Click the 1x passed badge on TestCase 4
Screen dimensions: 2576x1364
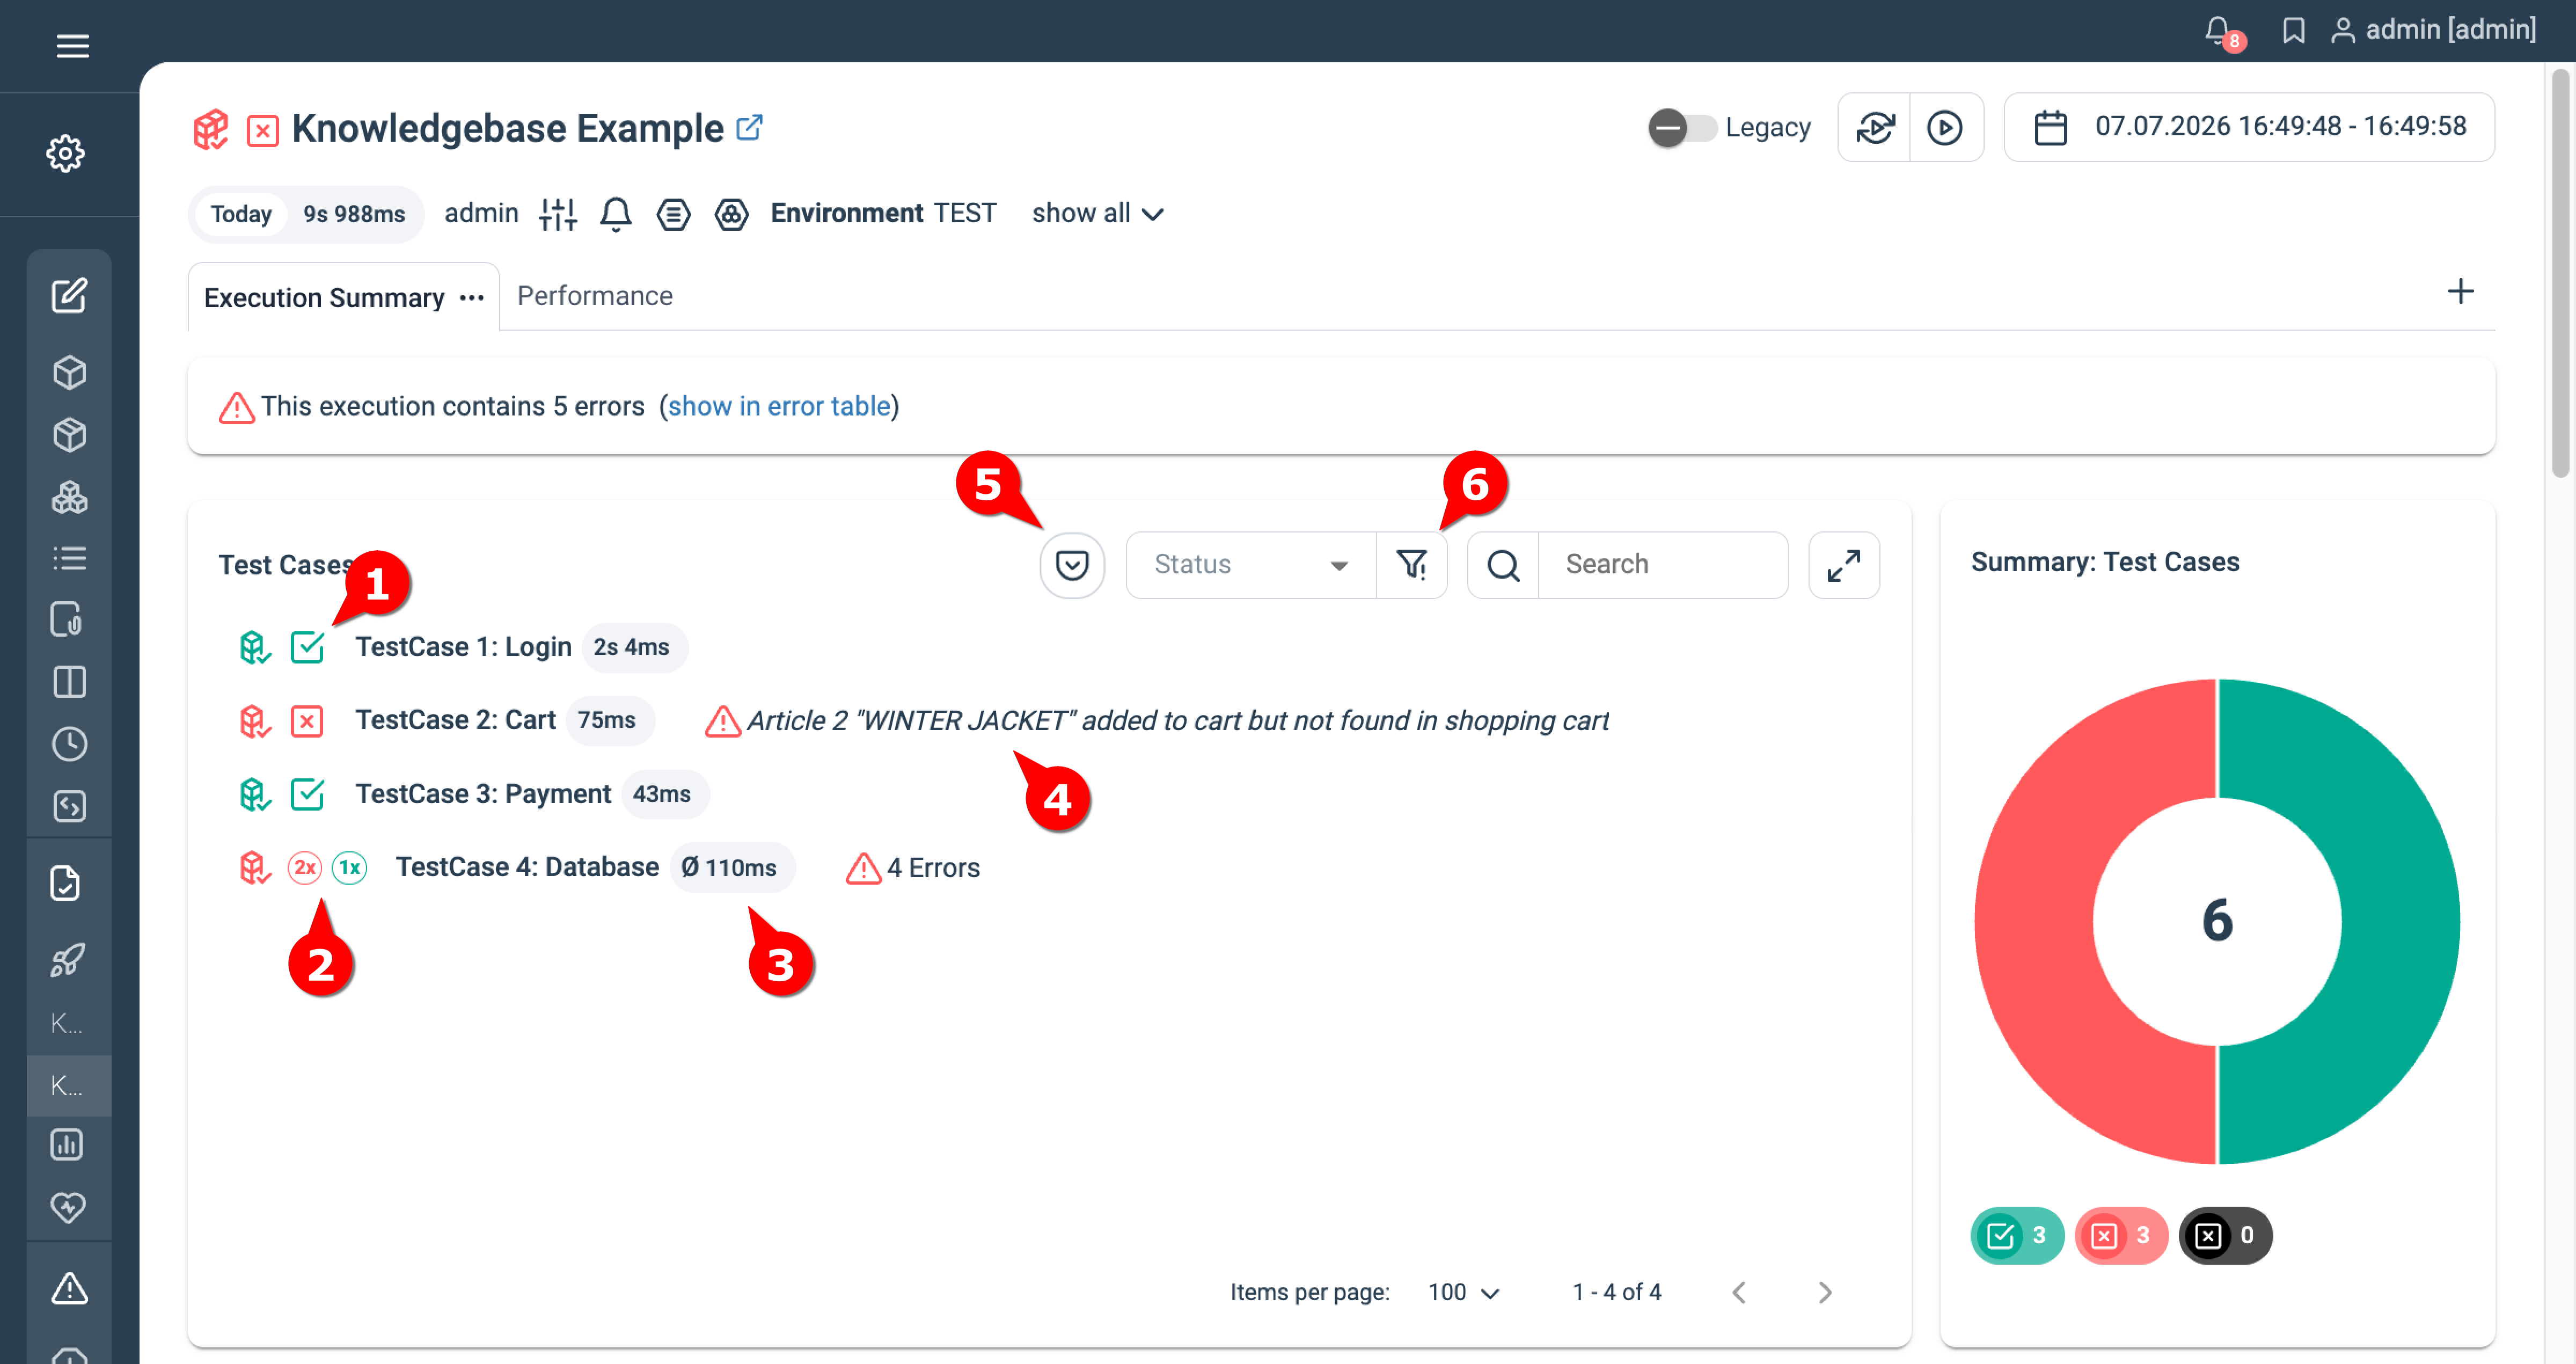click(x=349, y=867)
